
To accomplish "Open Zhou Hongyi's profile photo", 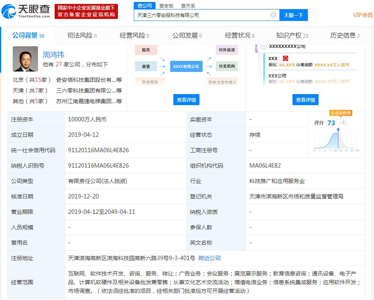I will [25, 59].
